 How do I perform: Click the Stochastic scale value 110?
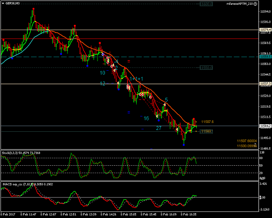pos(262,153)
